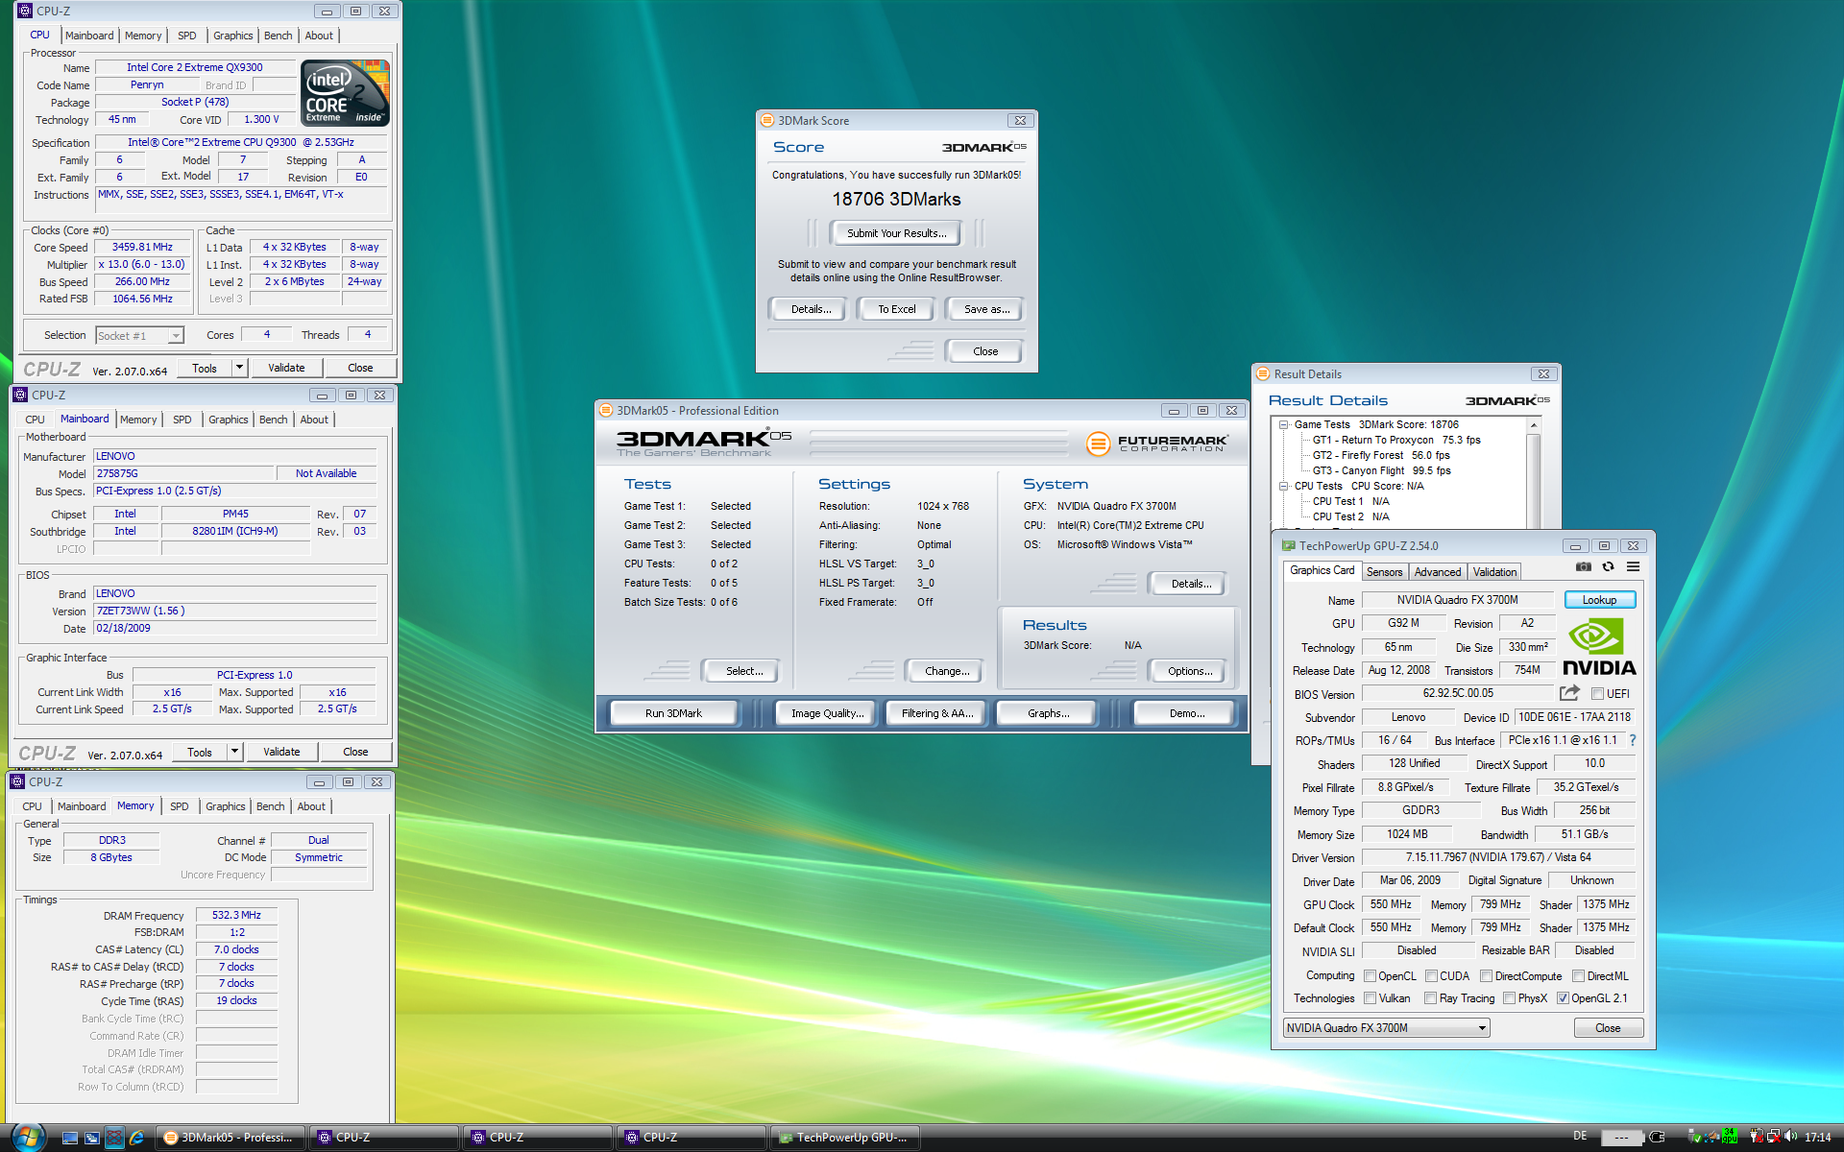The image size is (1844, 1152).
Task: Click the Lookup button in GPU-Z
Action: [1599, 600]
